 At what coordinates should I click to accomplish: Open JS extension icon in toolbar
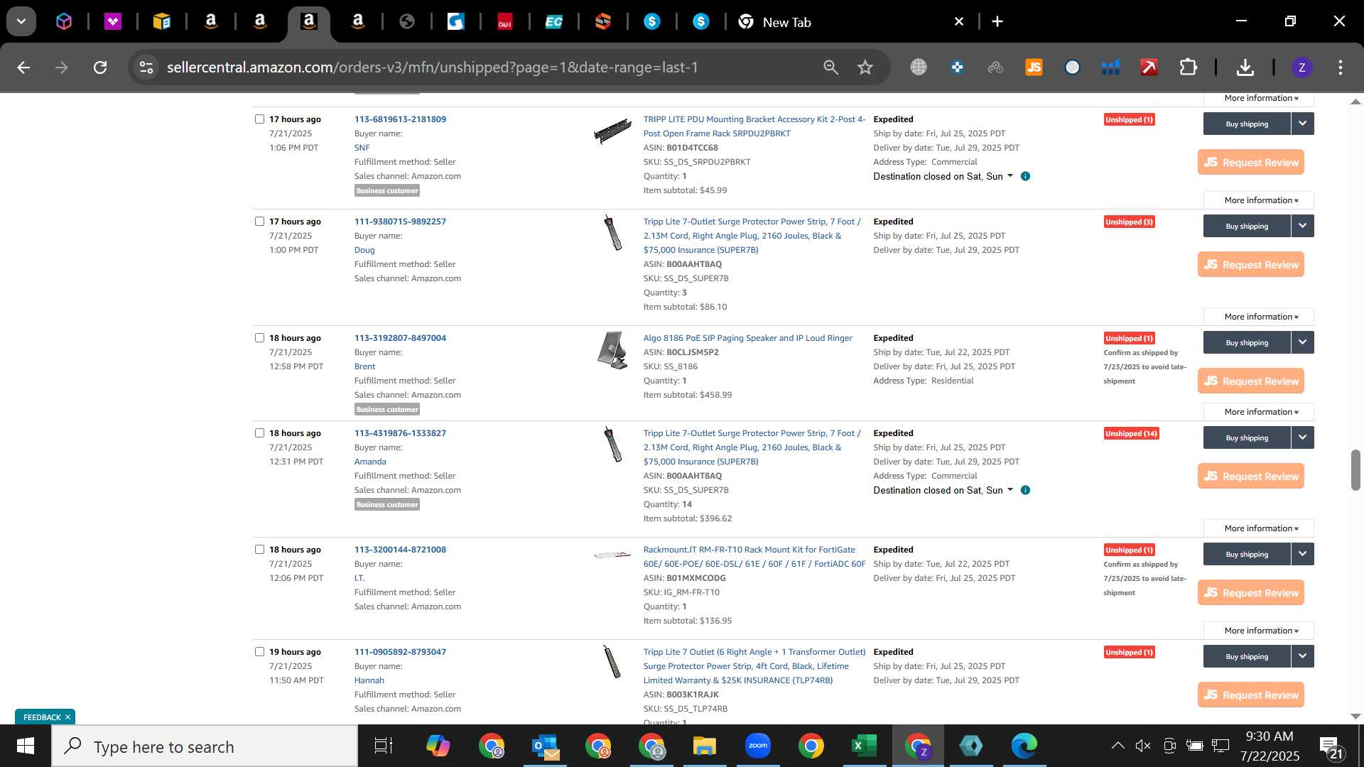click(x=1034, y=67)
